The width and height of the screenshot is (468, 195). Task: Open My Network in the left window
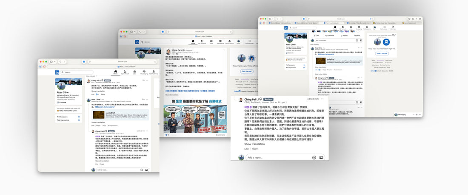point(125,72)
